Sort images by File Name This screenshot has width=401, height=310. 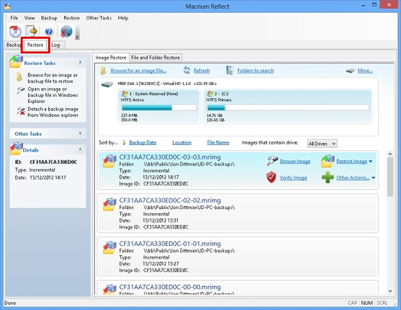[218, 143]
